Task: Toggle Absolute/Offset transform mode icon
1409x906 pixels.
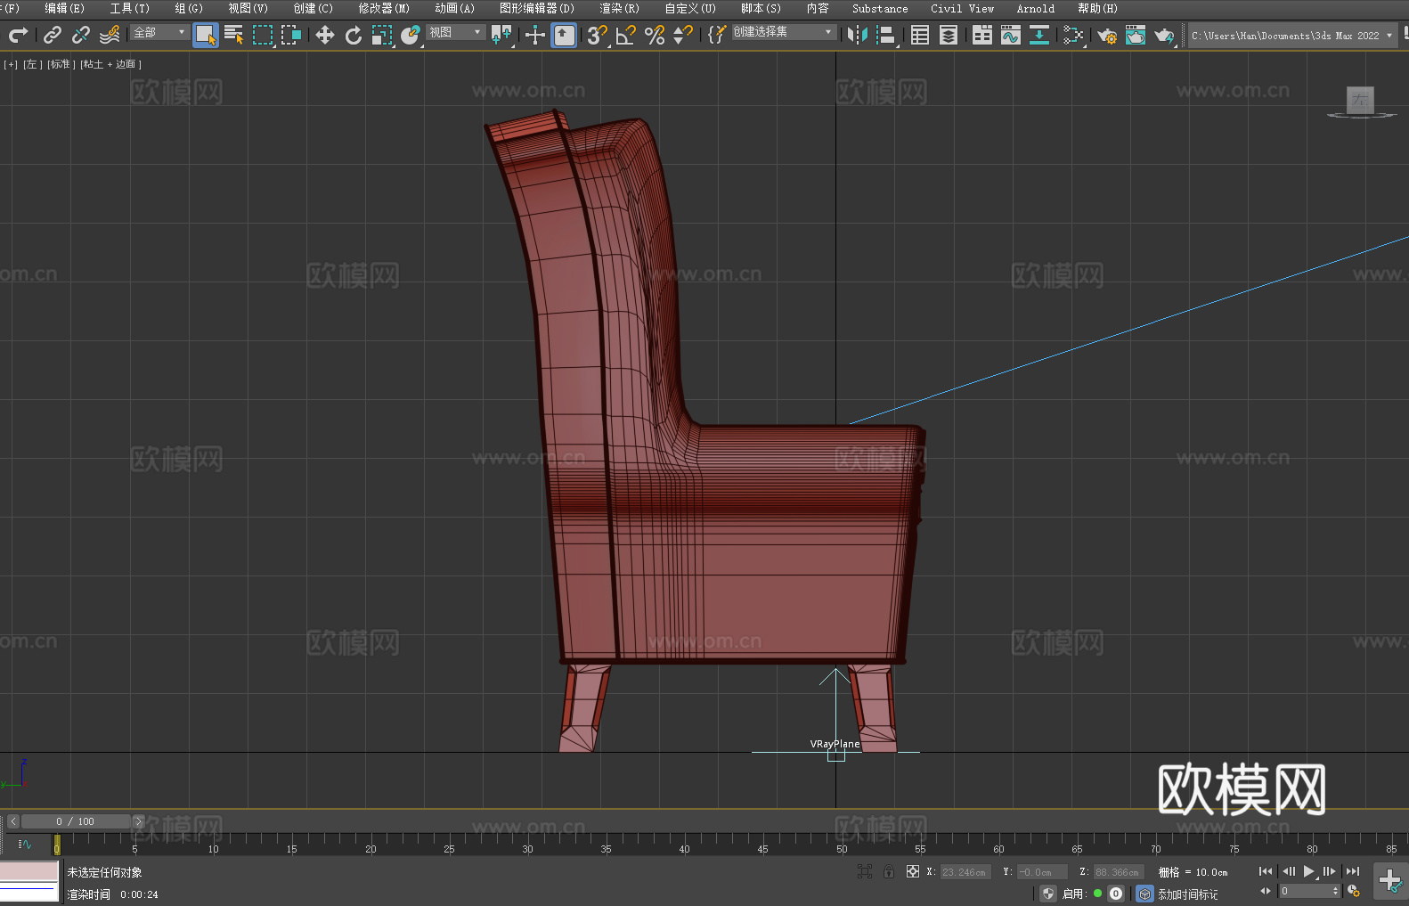Action: [x=913, y=871]
